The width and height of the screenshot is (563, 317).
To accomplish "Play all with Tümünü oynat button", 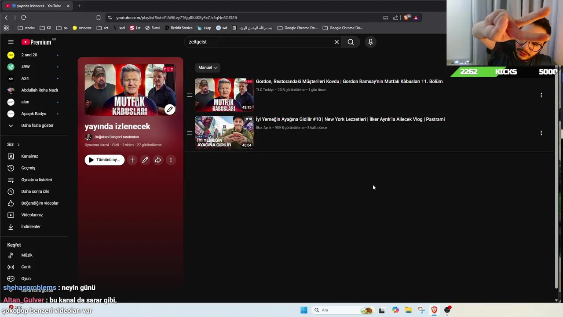I will point(104,160).
